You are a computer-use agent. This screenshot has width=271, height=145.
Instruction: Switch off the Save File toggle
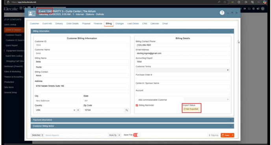137,135
